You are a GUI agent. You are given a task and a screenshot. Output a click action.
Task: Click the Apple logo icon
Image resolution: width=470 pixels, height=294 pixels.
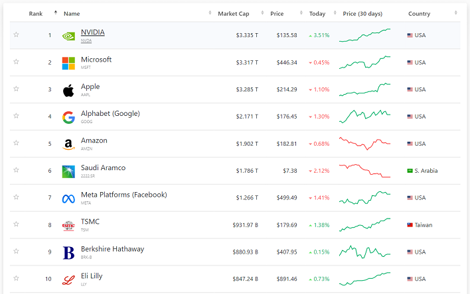click(x=68, y=90)
